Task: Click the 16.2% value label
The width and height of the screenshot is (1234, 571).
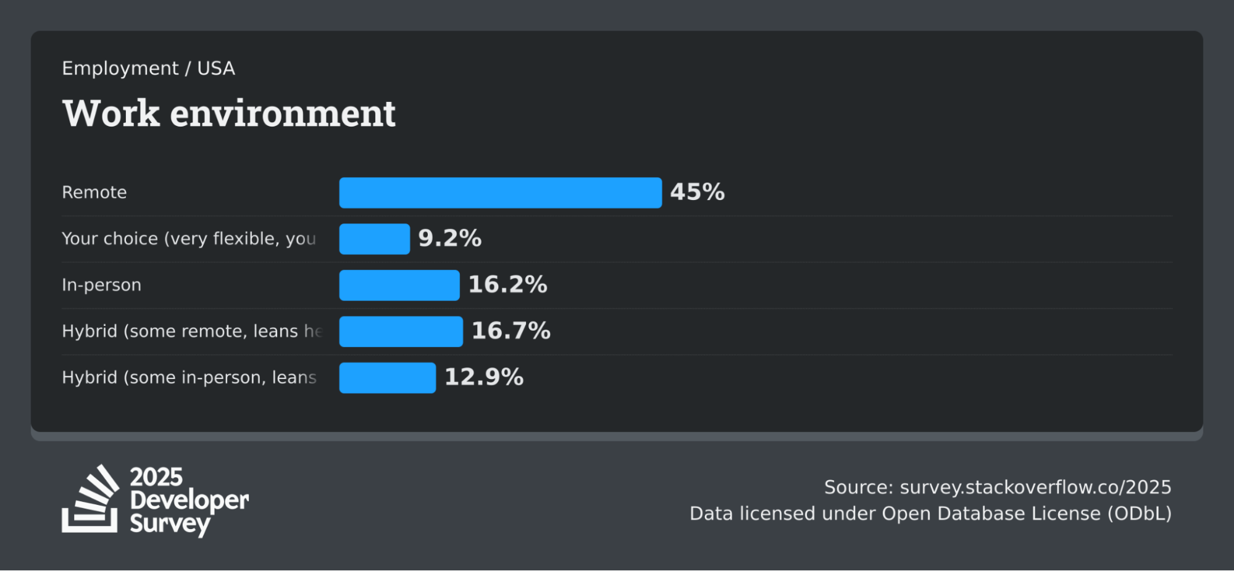Action: [x=507, y=285]
